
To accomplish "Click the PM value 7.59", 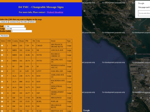I will [x=28, y=46].
